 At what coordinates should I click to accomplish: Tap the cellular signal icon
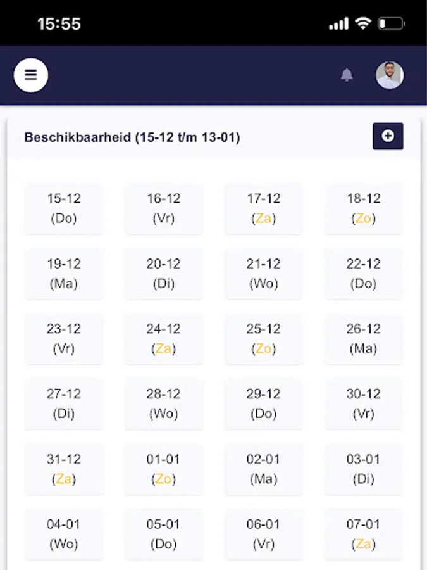pos(339,24)
